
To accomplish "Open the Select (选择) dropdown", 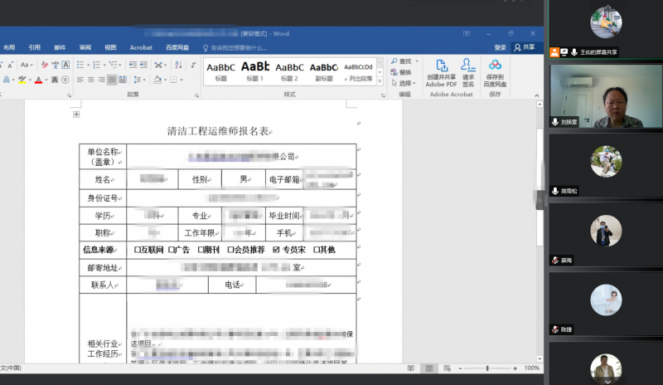I will (x=404, y=83).
